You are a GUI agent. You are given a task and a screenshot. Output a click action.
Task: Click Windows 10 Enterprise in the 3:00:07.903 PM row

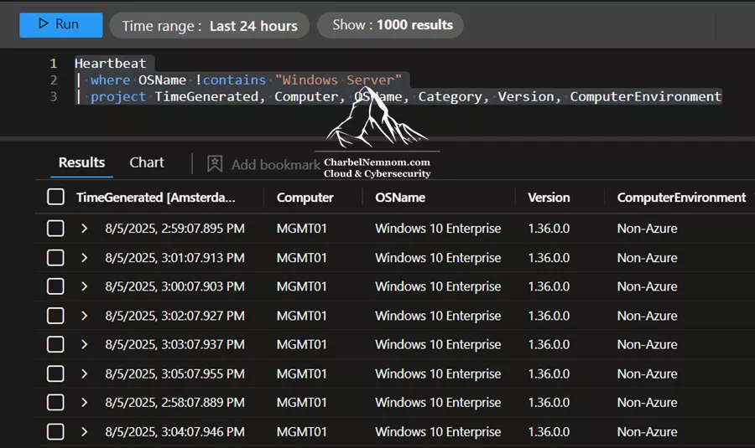(438, 286)
